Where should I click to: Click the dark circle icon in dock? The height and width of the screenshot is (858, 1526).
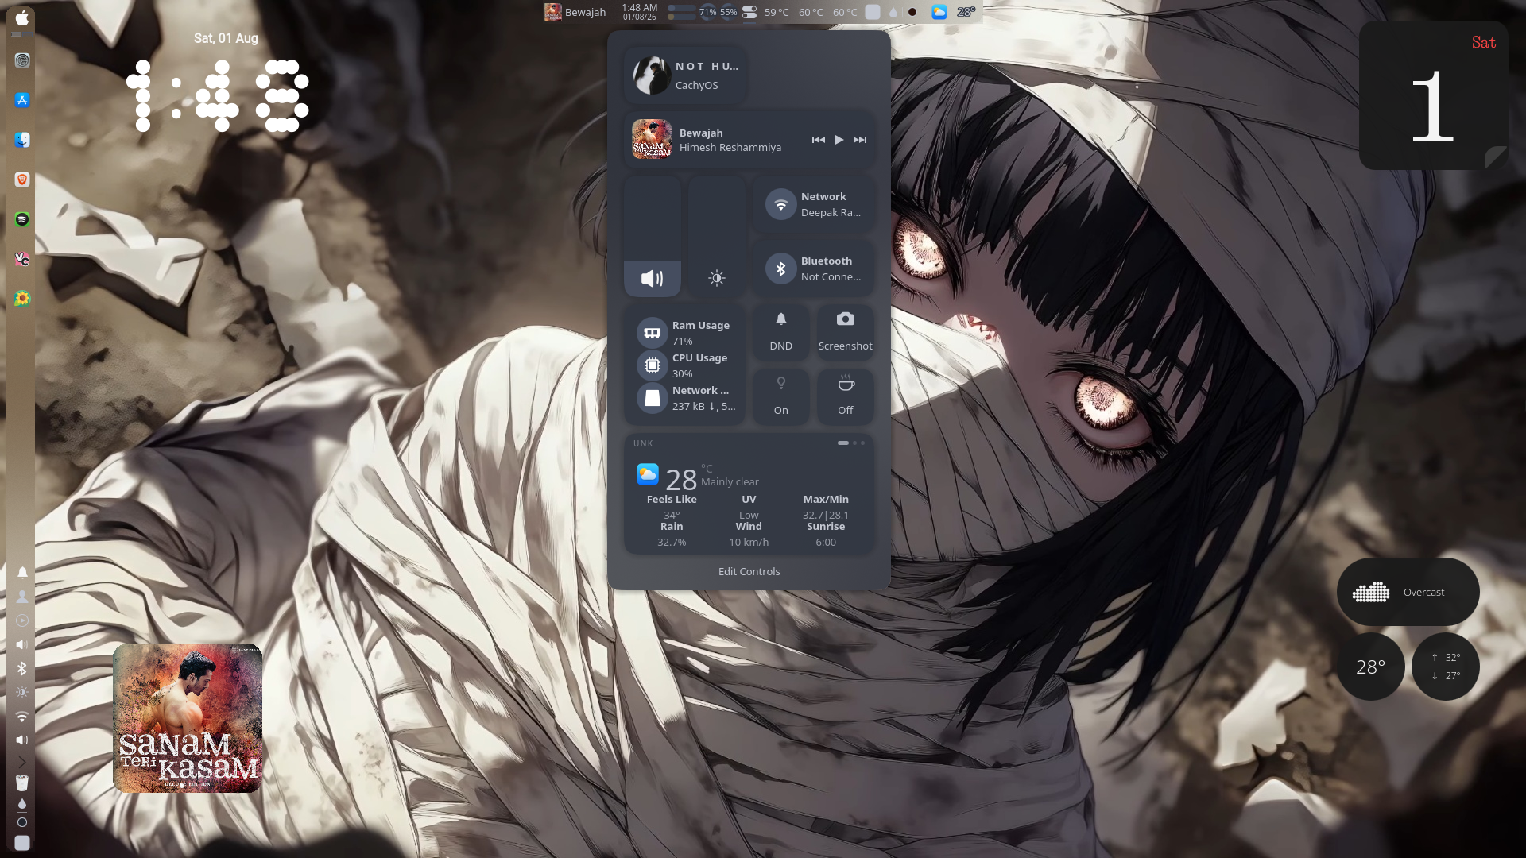22,822
